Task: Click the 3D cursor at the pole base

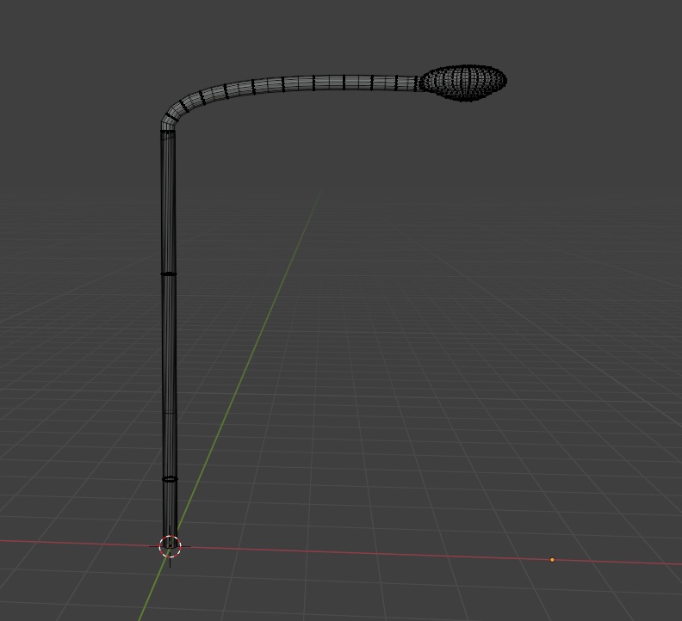Action: pos(170,546)
